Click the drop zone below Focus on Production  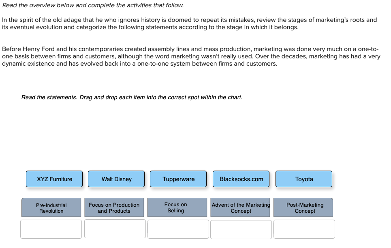(x=115, y=229)
